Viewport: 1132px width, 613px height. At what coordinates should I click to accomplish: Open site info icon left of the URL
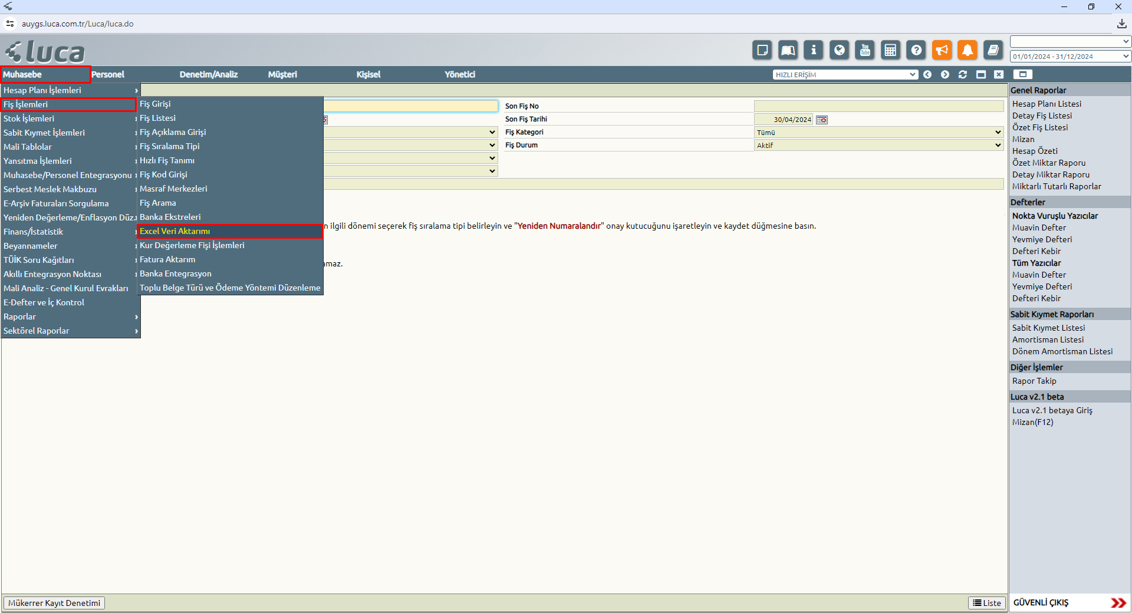click(10, 24)
